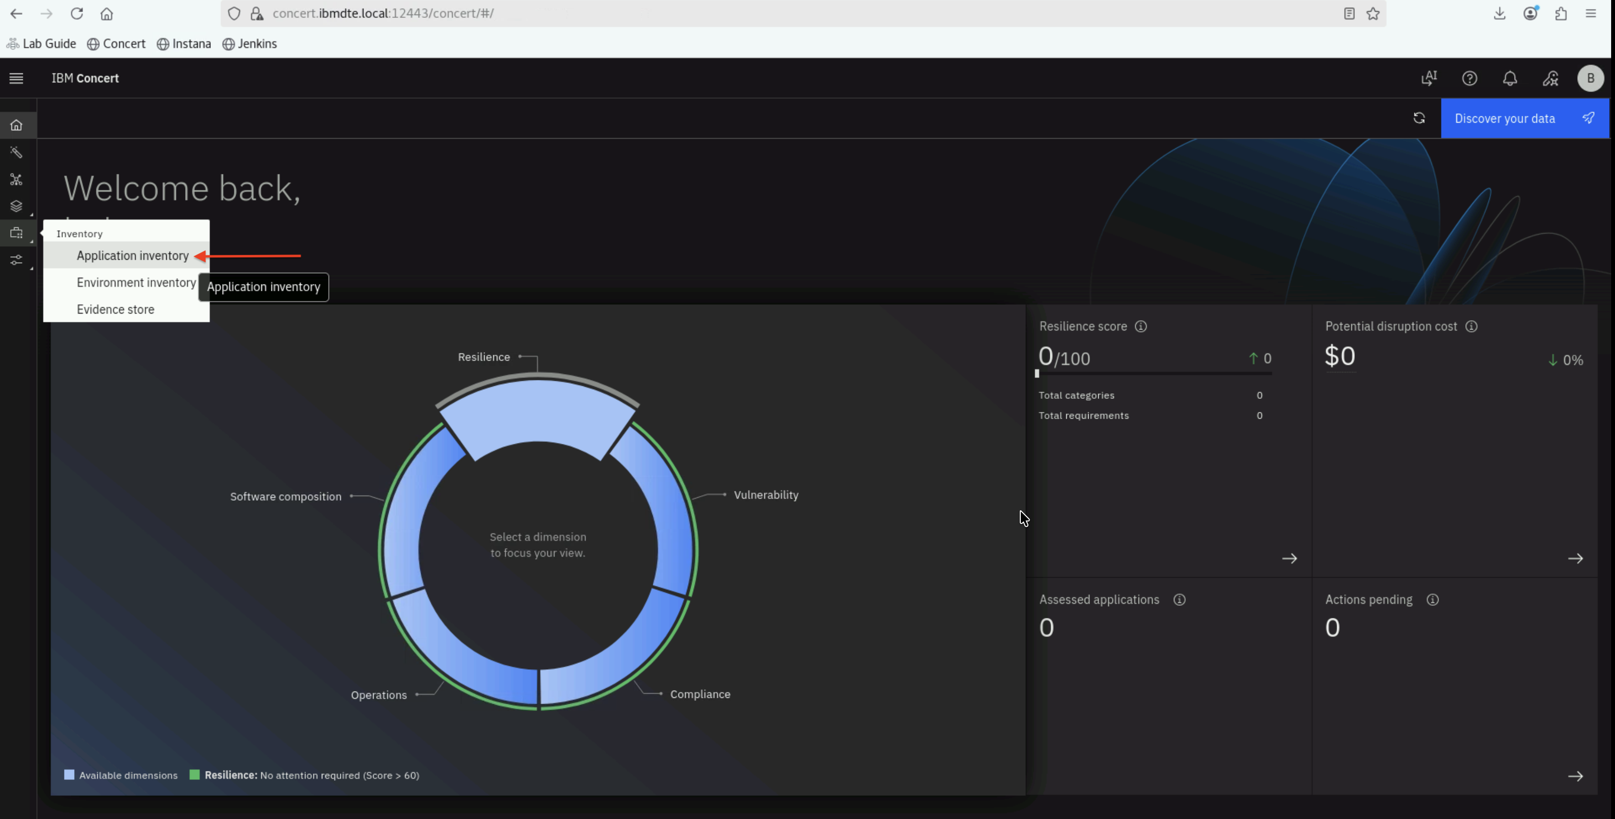The image size is (1615, 819).
Task: Select the Vulnerability dimension label
Action: coord(766,495)
